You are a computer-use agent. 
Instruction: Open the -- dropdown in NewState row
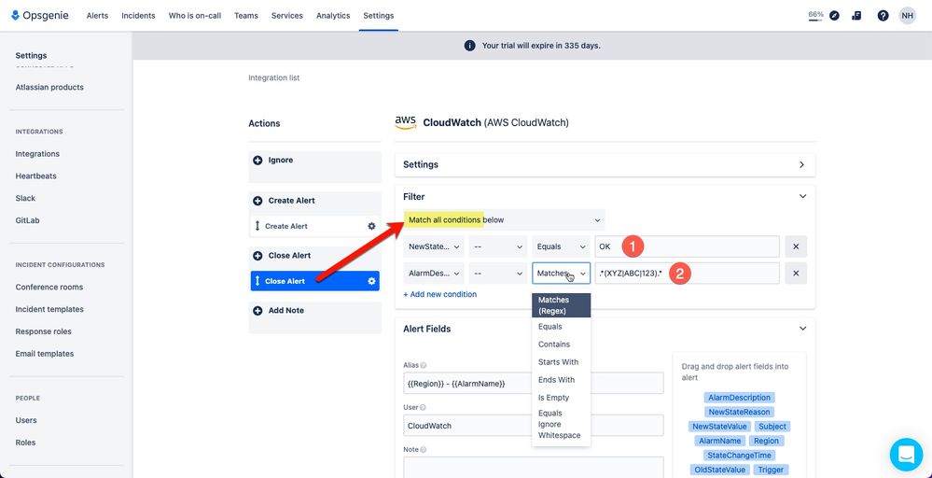click(498, 246)
